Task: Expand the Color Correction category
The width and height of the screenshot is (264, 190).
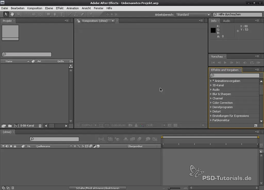Action: tap(211, 103)
